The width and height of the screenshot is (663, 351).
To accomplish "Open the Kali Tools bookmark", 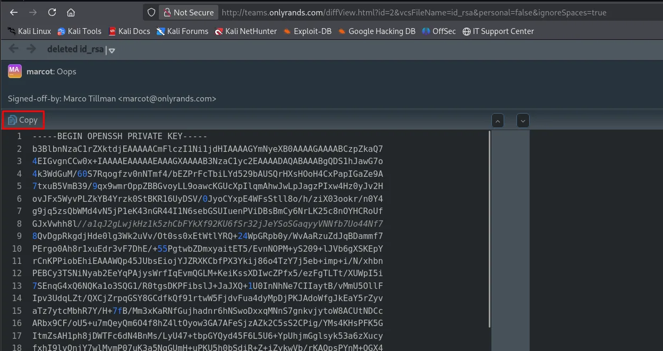I will click(x=79, y=31).
